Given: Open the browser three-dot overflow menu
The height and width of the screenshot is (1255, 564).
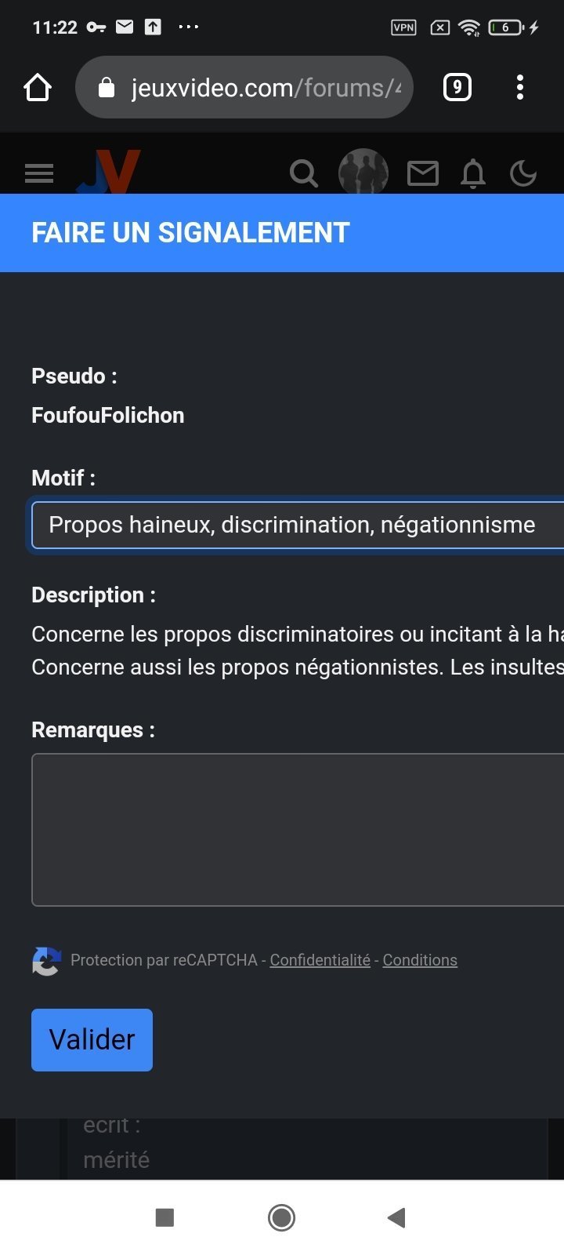Looking at the screenshot, I should tap(520, 87).
